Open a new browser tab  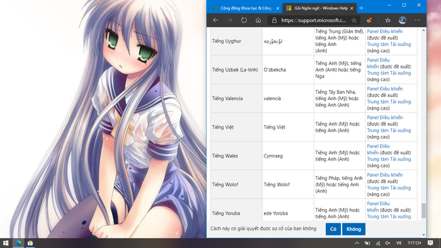pos(362,8)
